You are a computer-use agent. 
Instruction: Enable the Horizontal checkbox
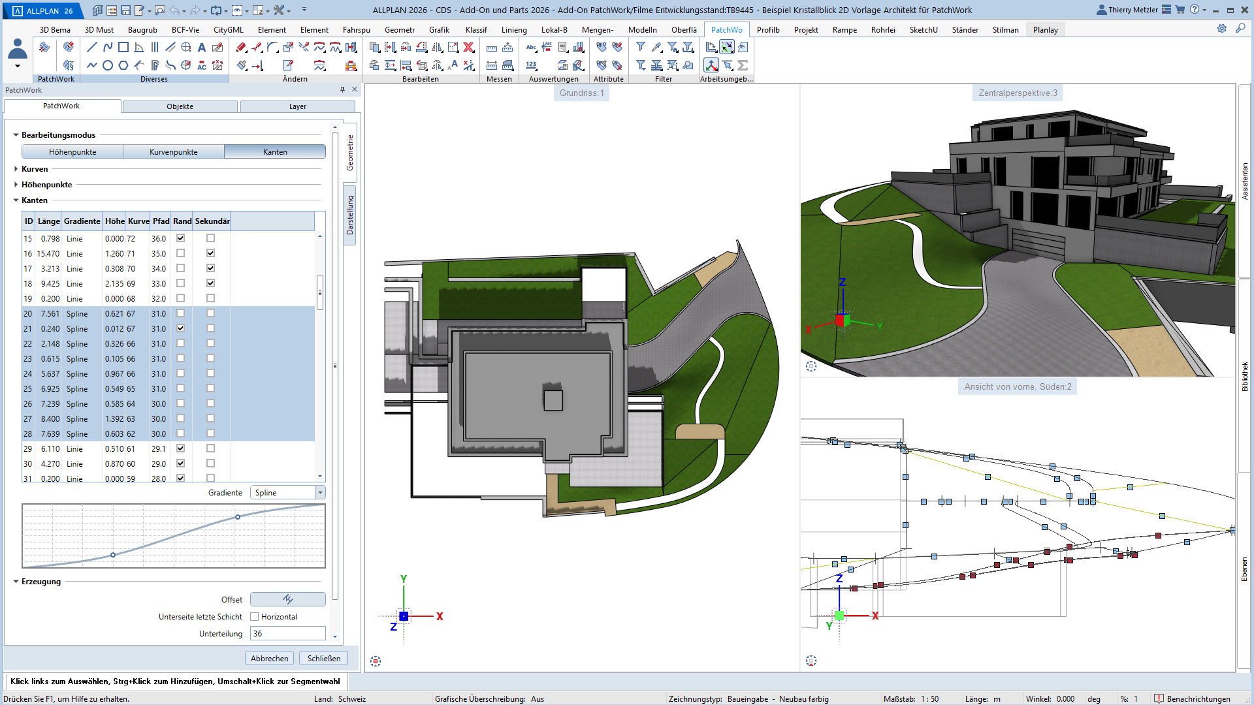(x=255, y=617)
